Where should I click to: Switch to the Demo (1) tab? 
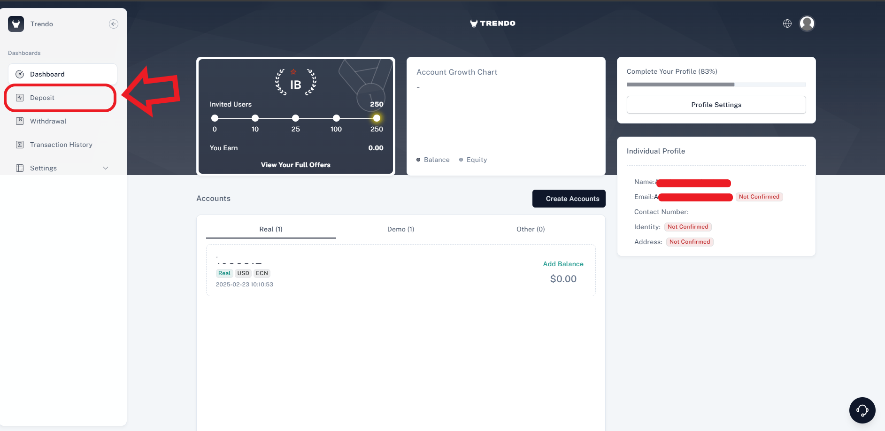400,229
